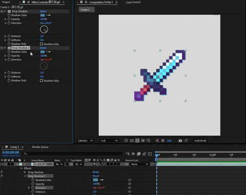Viewport: 246px width, 195px height.
Task: Use the Drop Shadow 2 eyedropper in Effect Controls
Action: point(48,52)
